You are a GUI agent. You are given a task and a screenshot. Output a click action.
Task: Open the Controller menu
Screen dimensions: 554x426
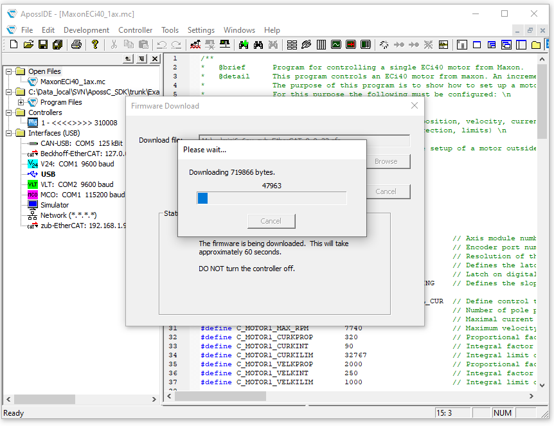click(135, 30)
